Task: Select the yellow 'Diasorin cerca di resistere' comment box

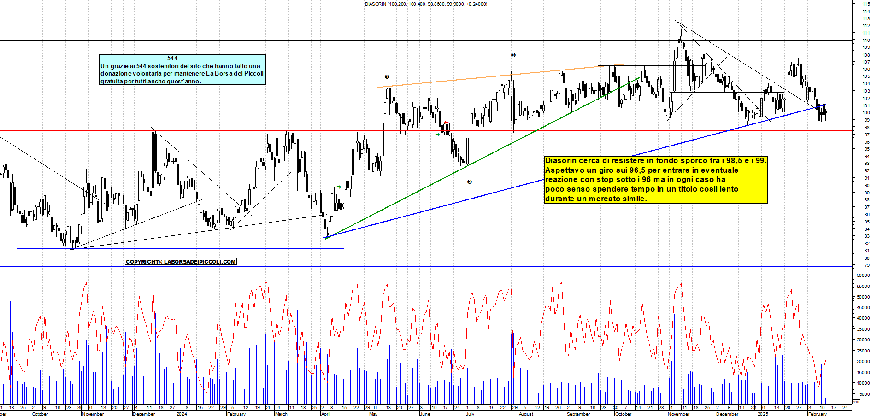Action: click(656, 180)
